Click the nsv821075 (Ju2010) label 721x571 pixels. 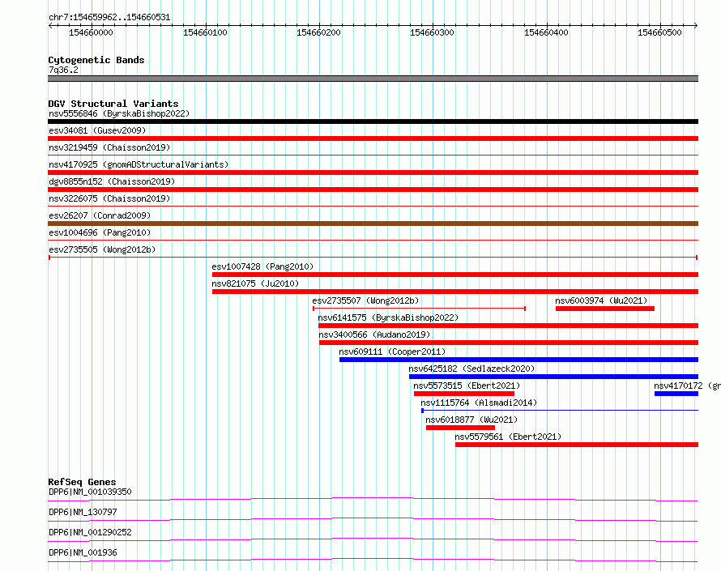pyautogui.click(x=255, y=283)
